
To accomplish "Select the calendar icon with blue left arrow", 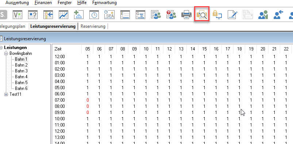I will (x=48, y=15).
